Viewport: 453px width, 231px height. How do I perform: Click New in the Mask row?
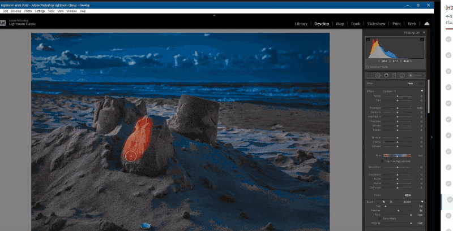(x=410, y=83)
